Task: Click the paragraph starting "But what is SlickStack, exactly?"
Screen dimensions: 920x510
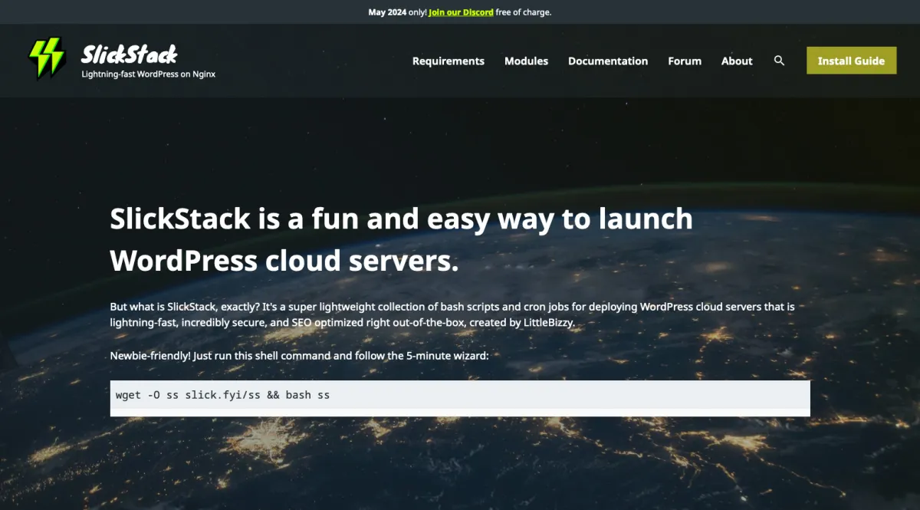Action: 452,314
